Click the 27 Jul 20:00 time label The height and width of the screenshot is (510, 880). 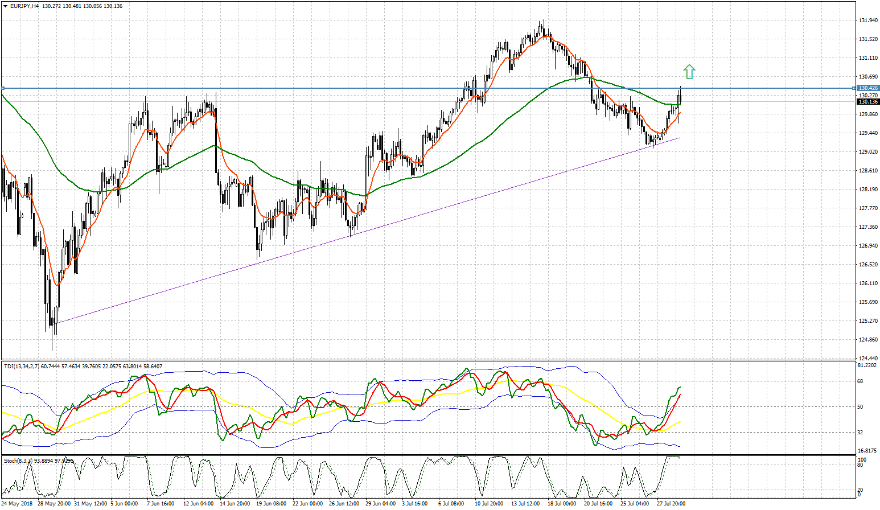(671, 504)
